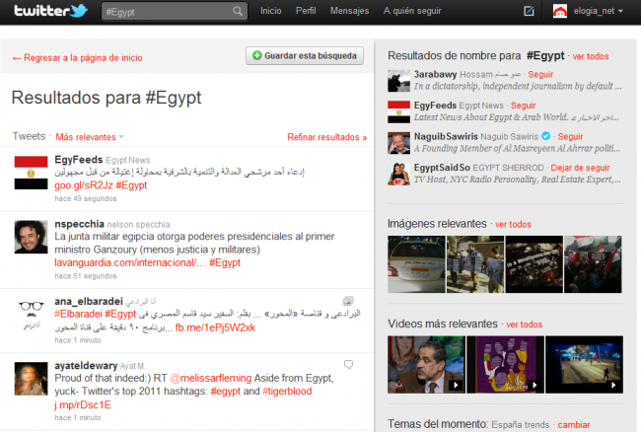Open the j.mp/rDsc1E link
Viewport: 641px width, 432px height.
(x=83, y=404)
